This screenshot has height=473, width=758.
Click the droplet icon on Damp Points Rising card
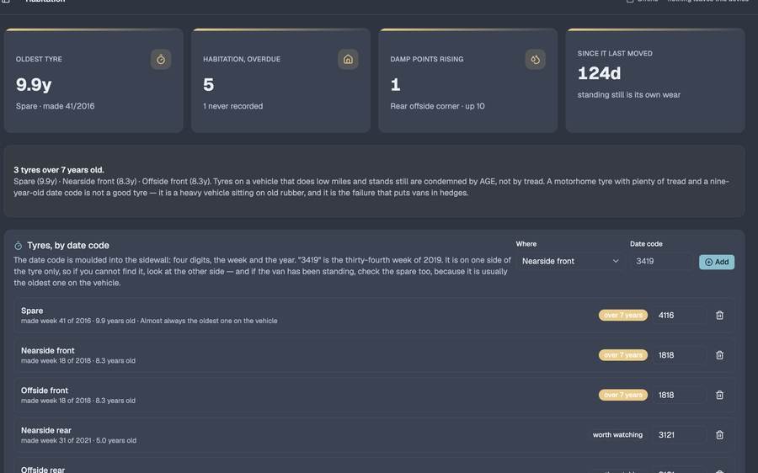click(x=535, y=60)
